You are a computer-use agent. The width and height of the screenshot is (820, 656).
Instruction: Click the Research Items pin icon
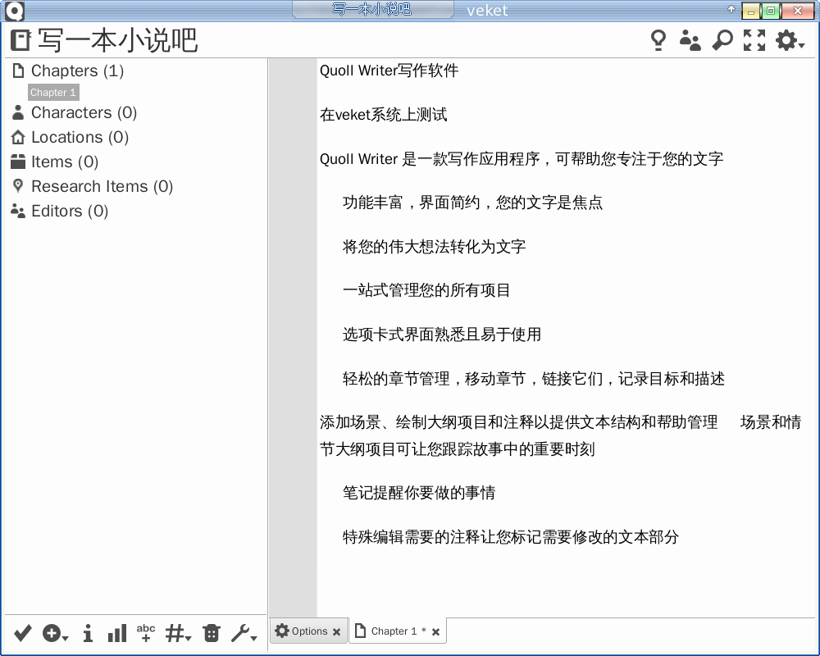[18, 185]
